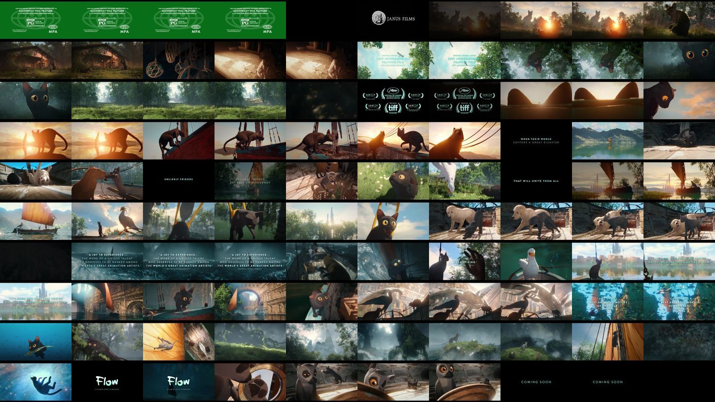The width and height of the screenshot is (715, 402).
Task: Select the wide-eyed cat seen from above frame
Action: [x=322, y=301]
